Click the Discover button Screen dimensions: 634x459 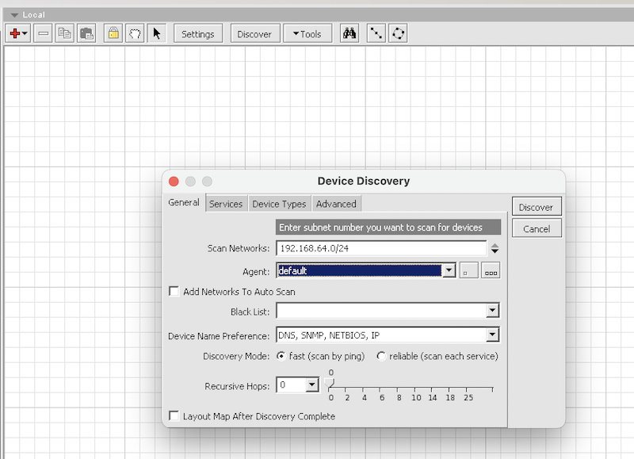[537, 206]
